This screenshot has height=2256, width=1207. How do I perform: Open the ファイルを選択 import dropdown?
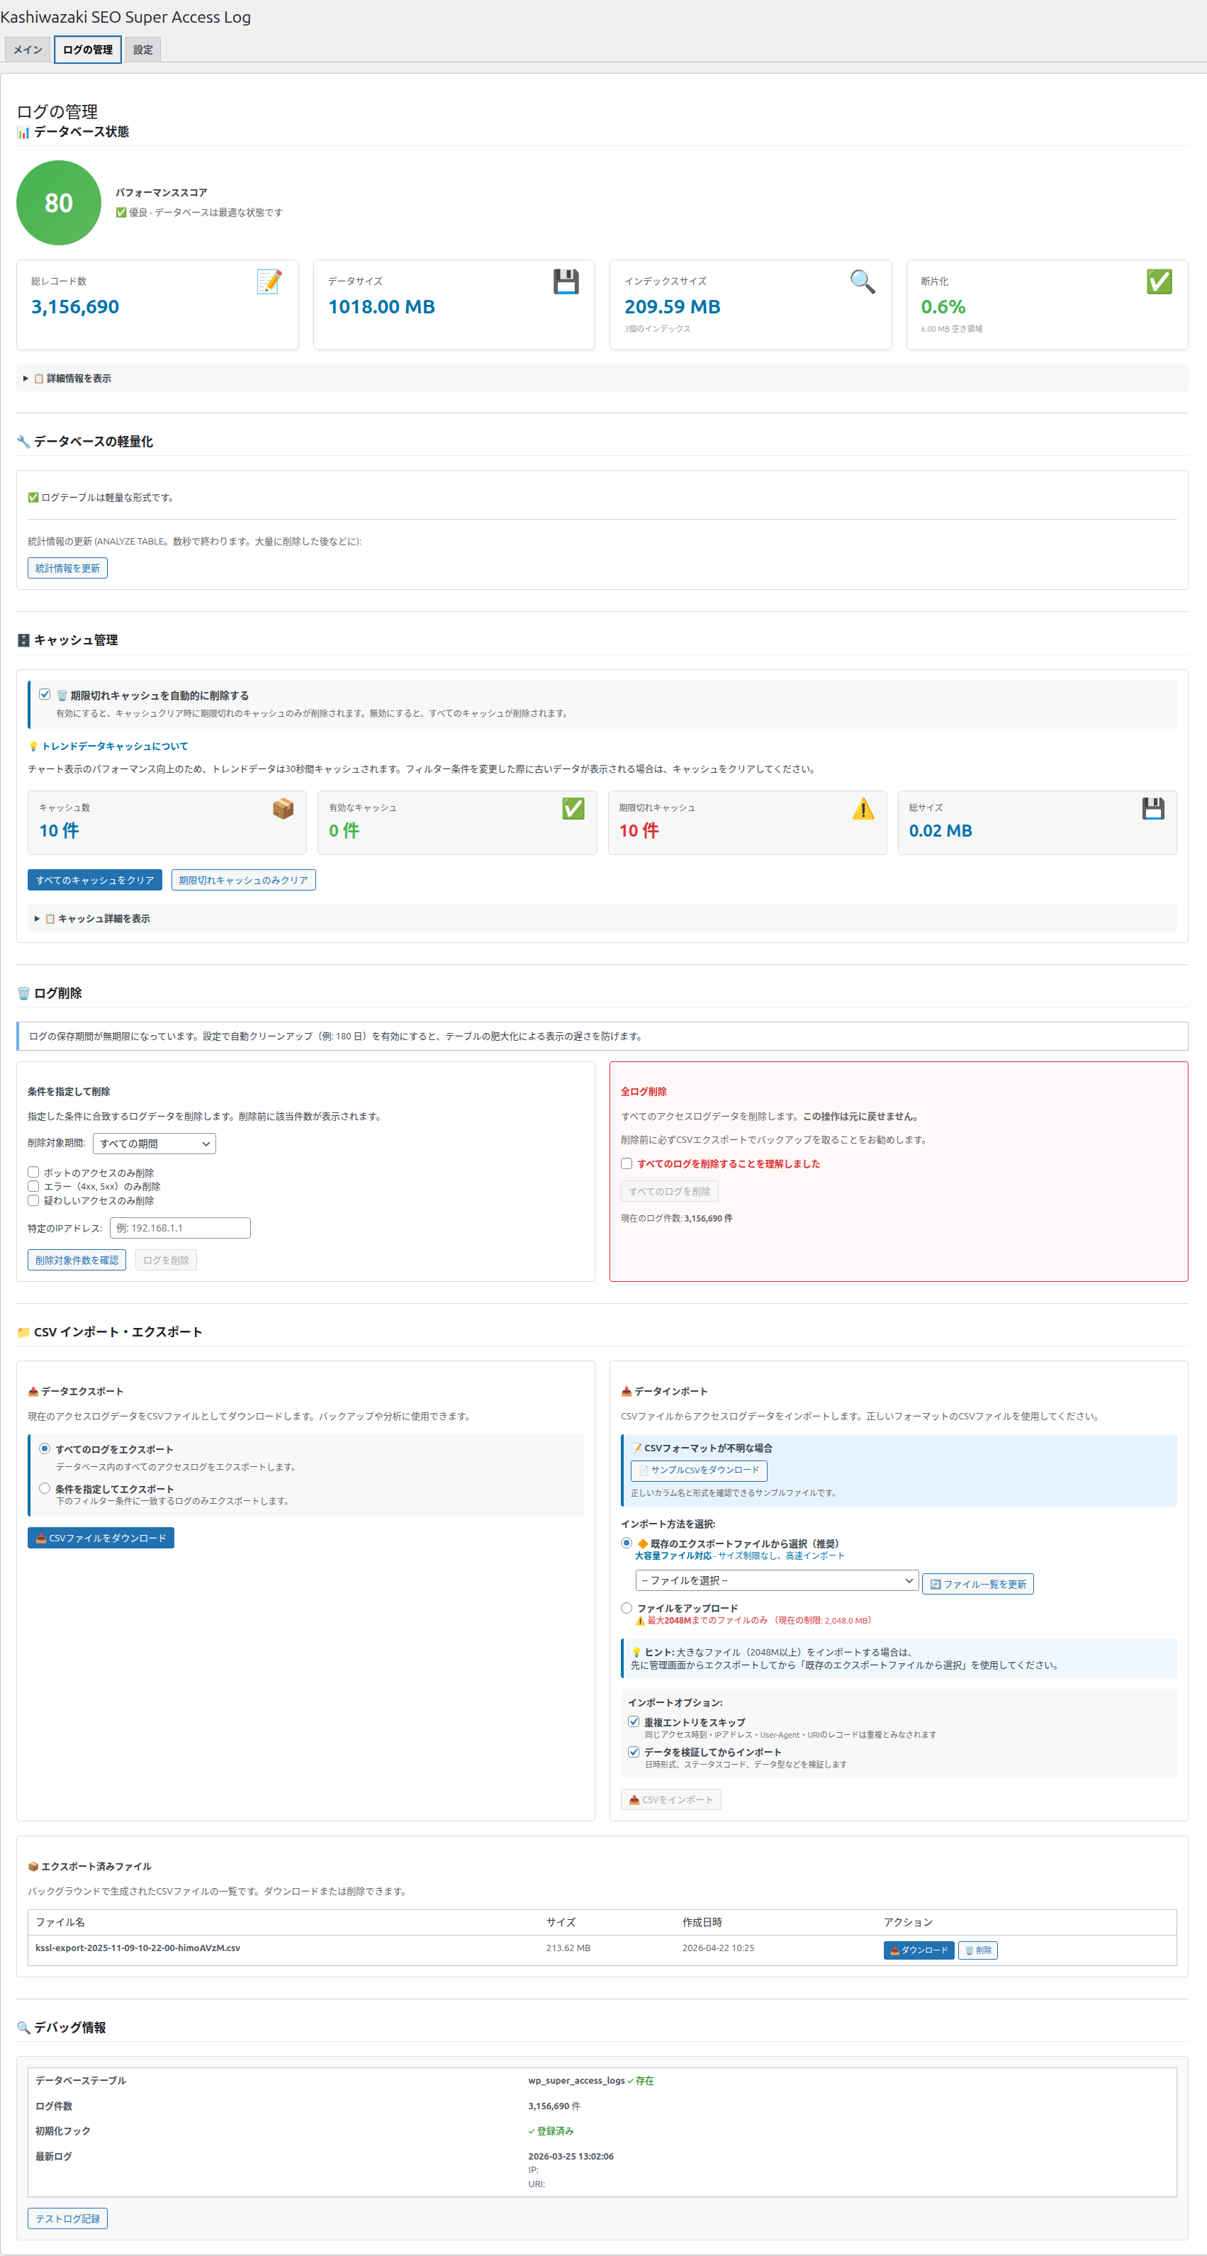777,1581
